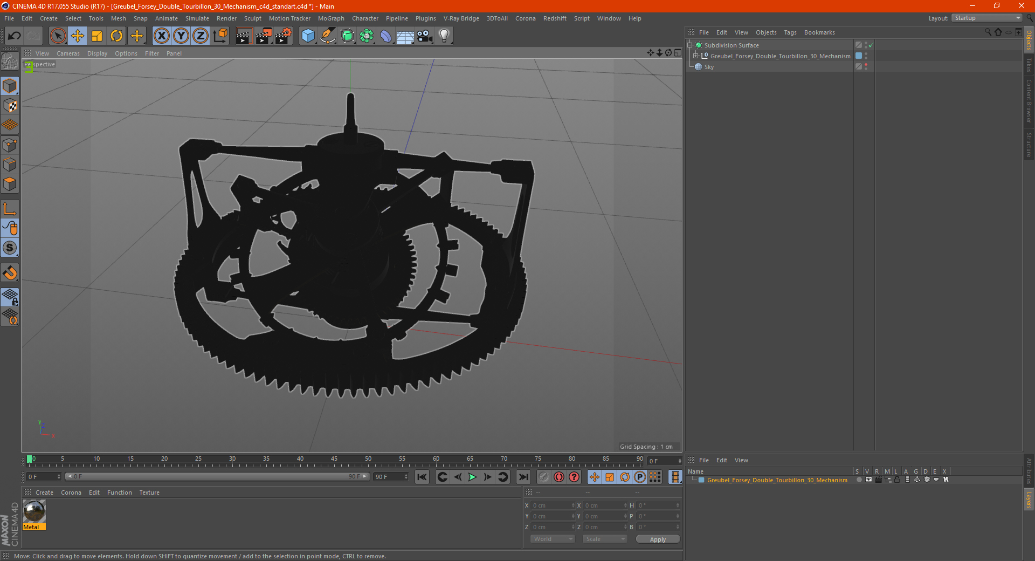Viewport: 1035px width, 561px height.
Task: Play the animation forward
Action: pos(472,477)
